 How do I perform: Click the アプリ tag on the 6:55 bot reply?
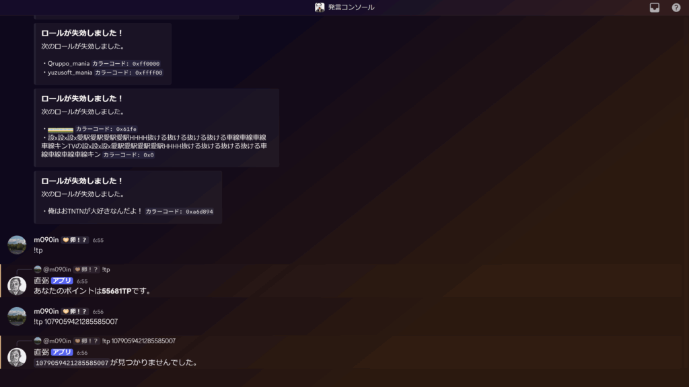pyautogui.click(x=62, y=281)
